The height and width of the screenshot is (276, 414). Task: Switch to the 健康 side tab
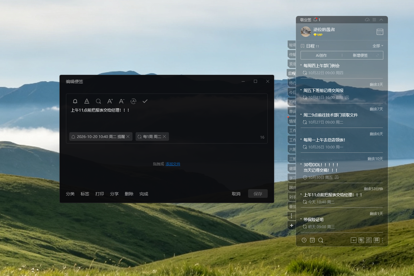point(292,168)
